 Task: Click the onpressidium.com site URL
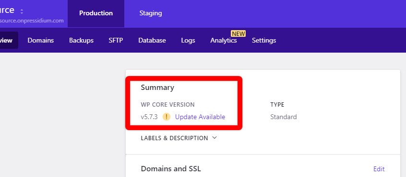pyautogui.click(x=32, y=21)
